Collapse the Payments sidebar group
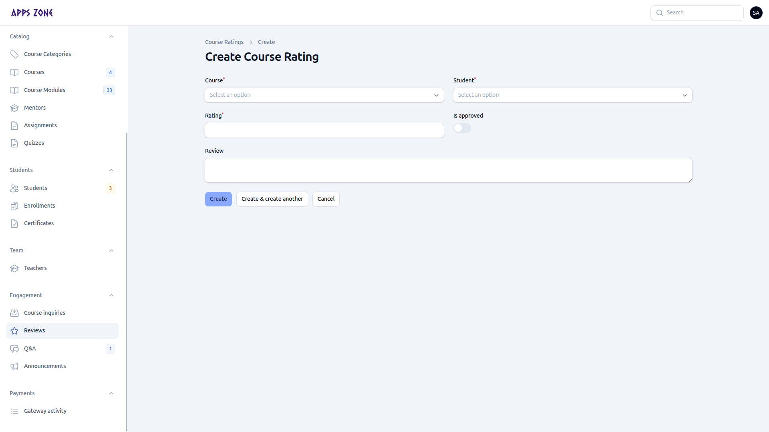769x432 pixels. [x=111, y=393]
